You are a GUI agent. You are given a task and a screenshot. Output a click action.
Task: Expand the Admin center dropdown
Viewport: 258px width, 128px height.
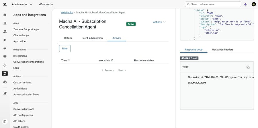[x=22, y=4]
